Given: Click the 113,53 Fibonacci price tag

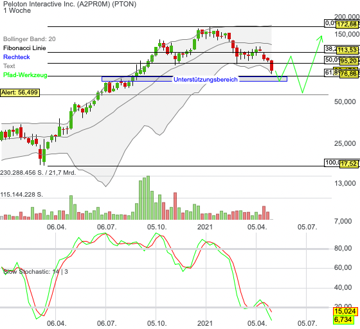Looking at the screenshot, I should (x=348, y=49).
